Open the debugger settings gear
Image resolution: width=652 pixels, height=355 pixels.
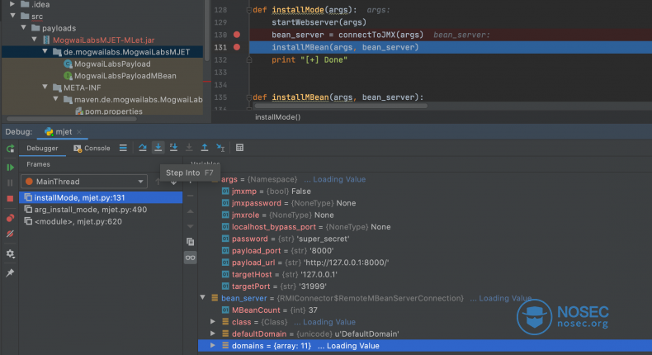tap(10, 253)
